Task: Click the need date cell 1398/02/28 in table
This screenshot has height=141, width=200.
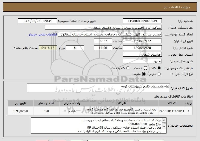Action: (x=21, y=111)
